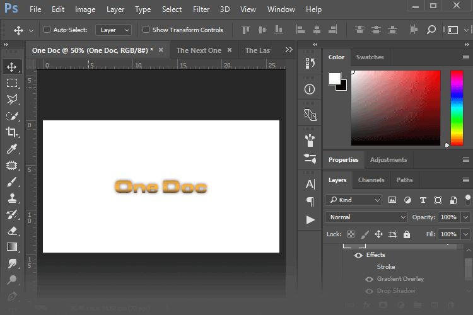Toggle type layer filter
Viewport: 473px width, 315px height.
[423, 200]
